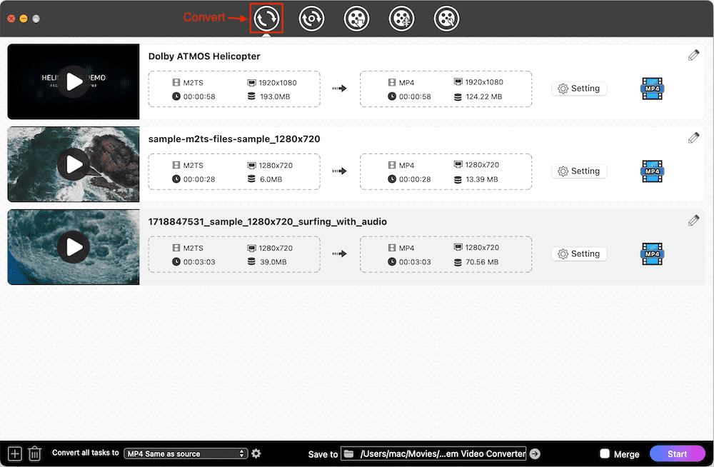Play the Dolby ATMOS Helicopter preview
714x467 pixels.
pos(74,82)
